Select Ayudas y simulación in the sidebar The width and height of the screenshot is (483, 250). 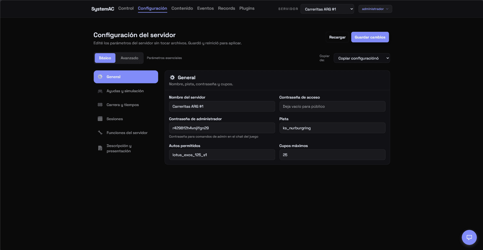click(x=126, y=91)
